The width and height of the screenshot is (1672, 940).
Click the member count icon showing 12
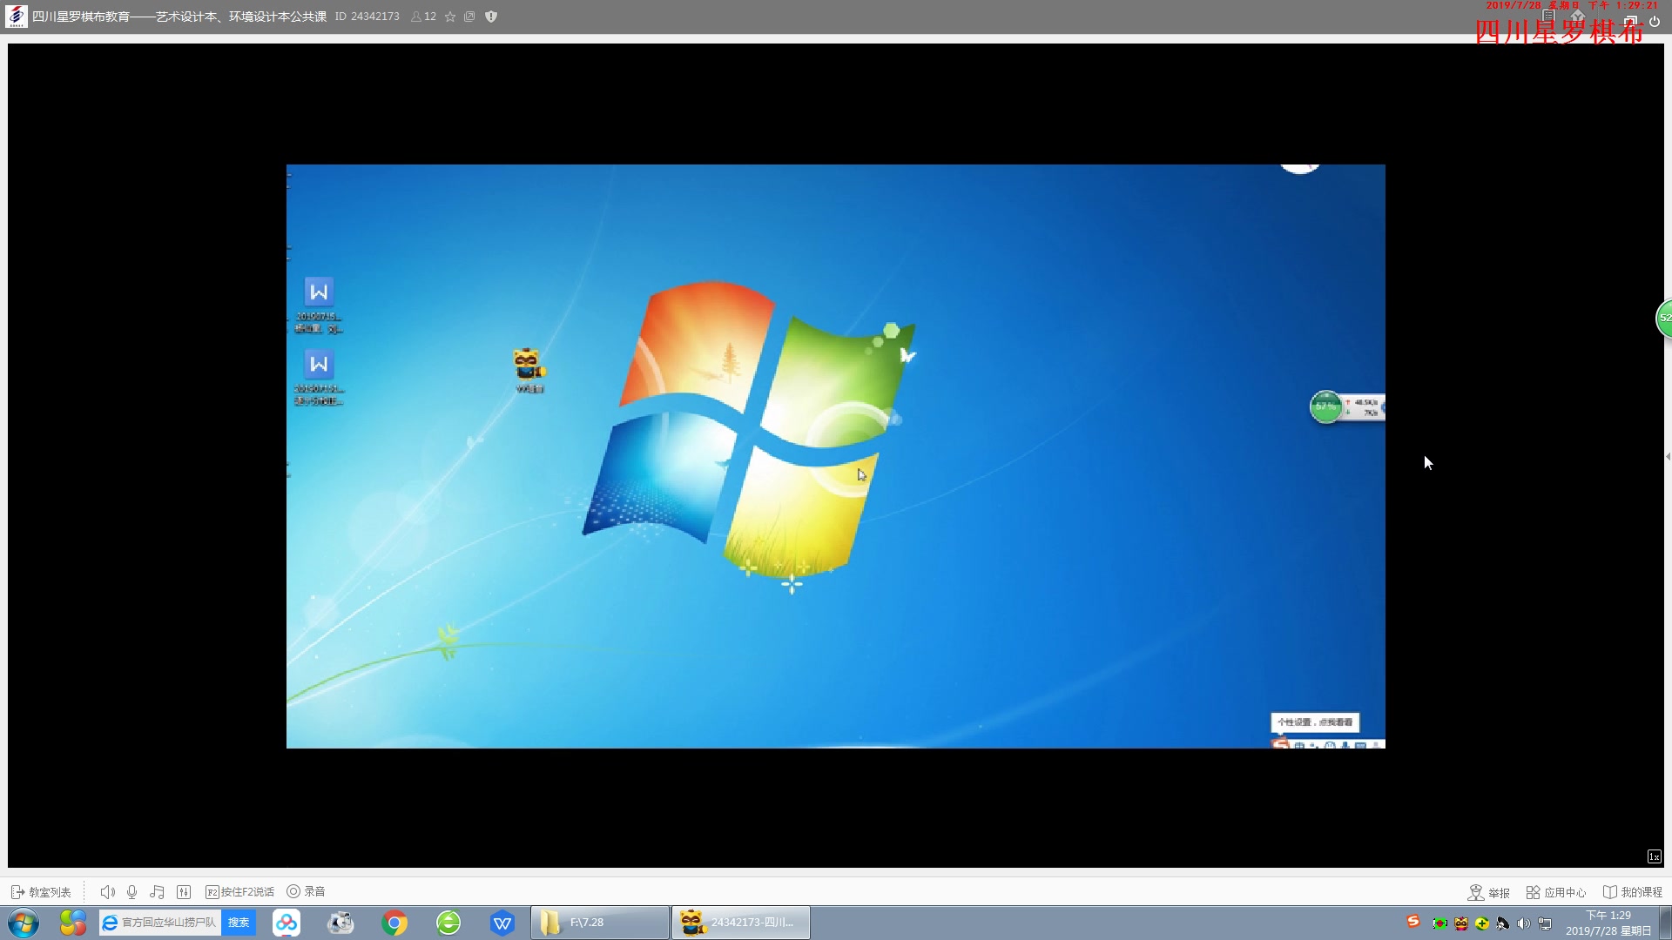[x=423, y=17]
